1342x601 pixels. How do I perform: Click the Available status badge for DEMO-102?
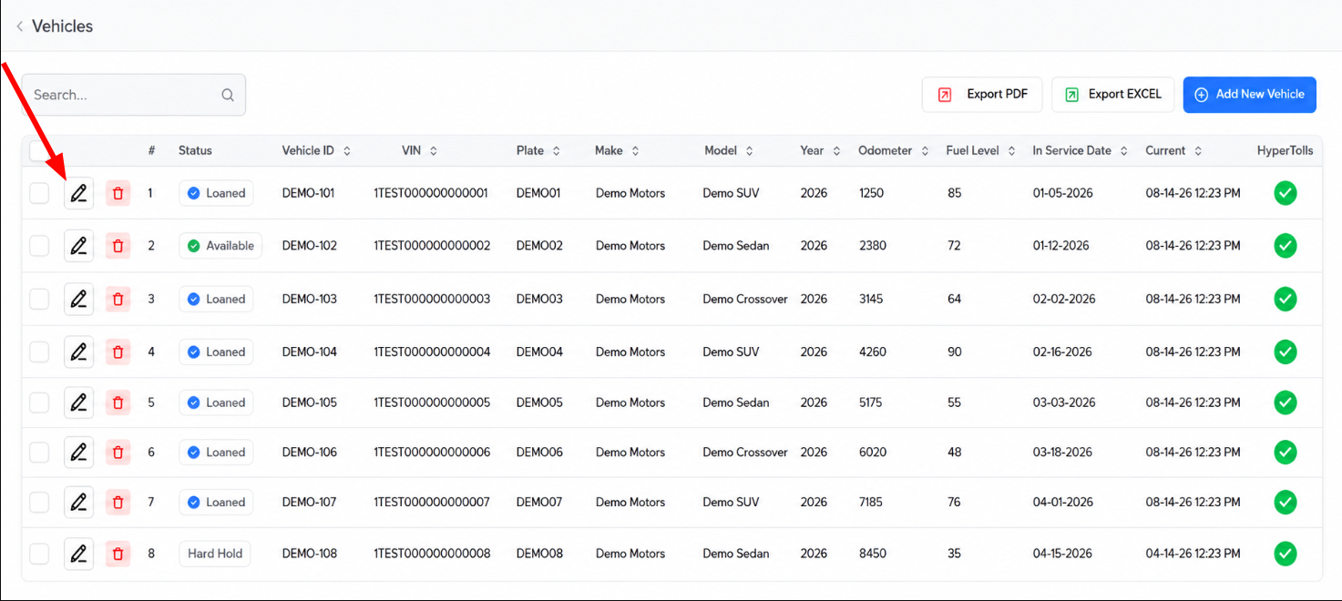(x=220, y=246)
